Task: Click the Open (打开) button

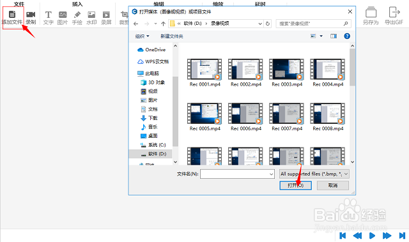Action: point(295,185)
